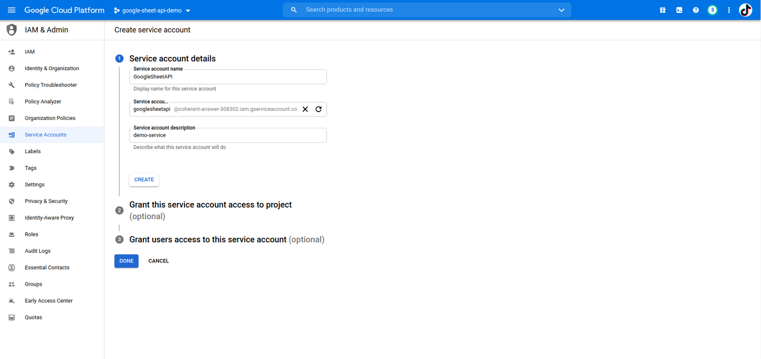
Task: Select Service Accounts in sidebar
Action: click(x=52, y=135)
